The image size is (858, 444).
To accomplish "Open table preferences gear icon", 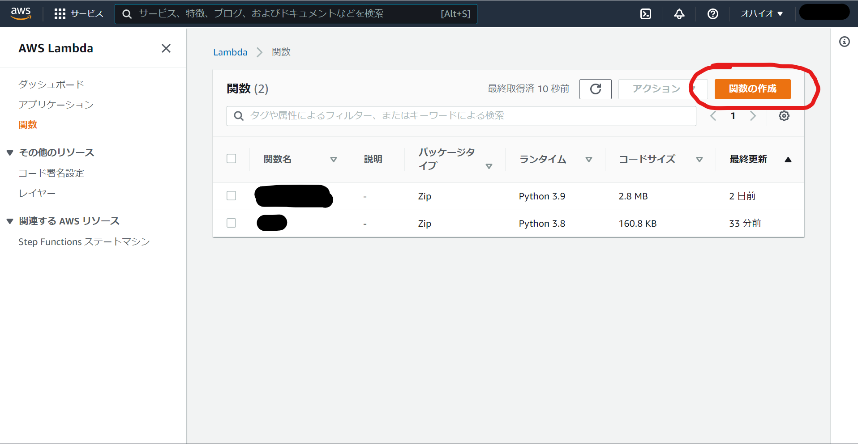I will click(784, 116).
